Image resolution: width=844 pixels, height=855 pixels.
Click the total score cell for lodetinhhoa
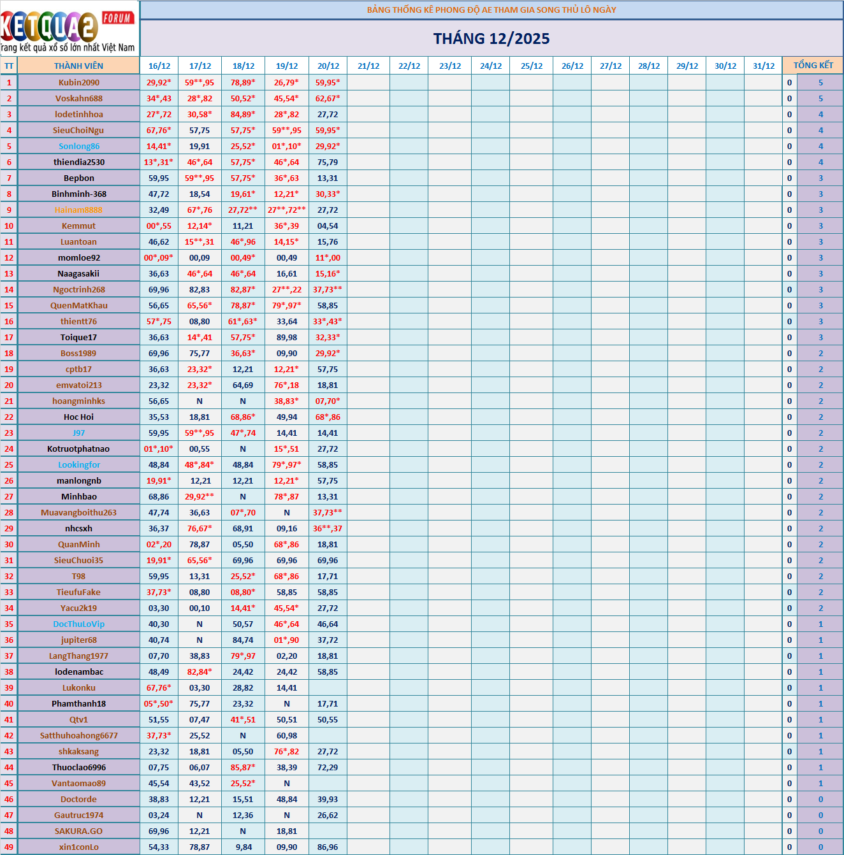(x=820, y=114)
